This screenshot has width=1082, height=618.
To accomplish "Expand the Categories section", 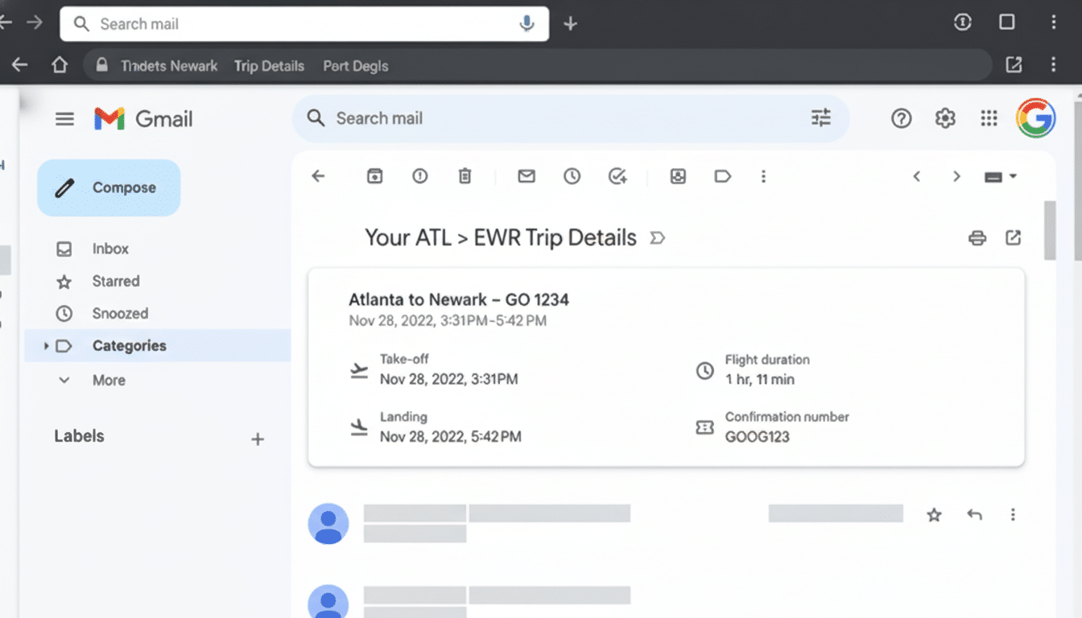I will pyautogui.click(x=46, y=345).
